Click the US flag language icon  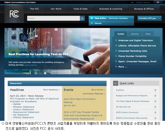click(158, 2)
